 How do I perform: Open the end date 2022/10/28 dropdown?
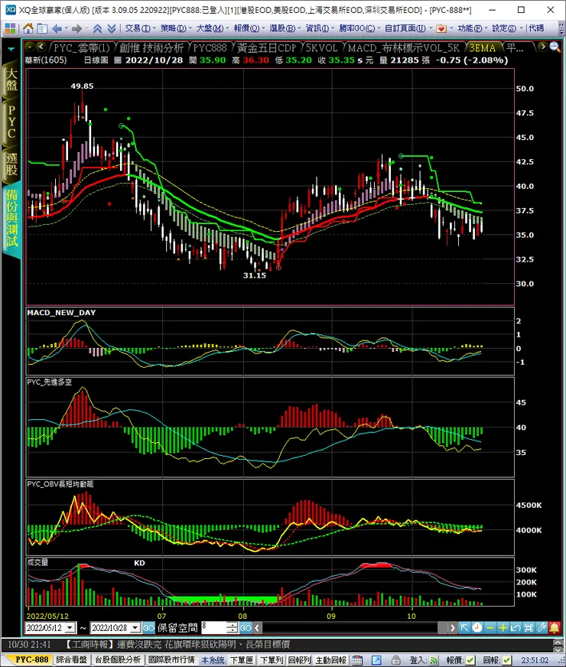[135, 627]
